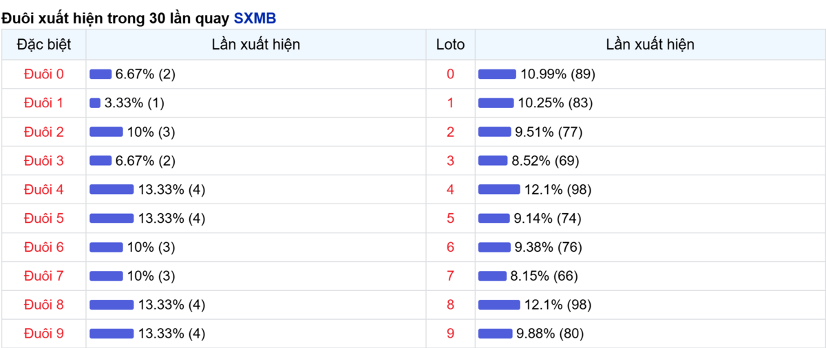Click the 3.33% progress bar for Đuôi 1
Screen dimensions: 826x348
[x=95, y=103]
